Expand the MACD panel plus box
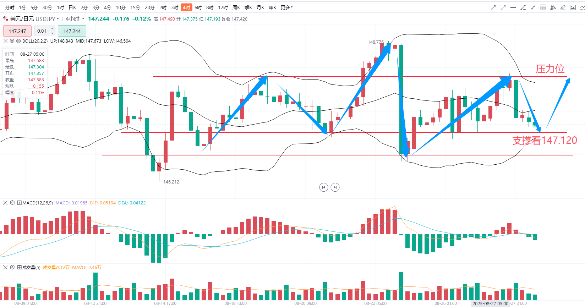This screenshot has width=585, height=307. (19, 203)
